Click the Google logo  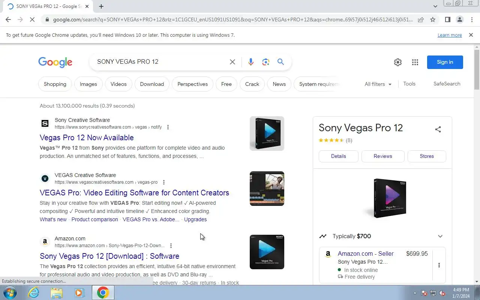click(55, 62)
